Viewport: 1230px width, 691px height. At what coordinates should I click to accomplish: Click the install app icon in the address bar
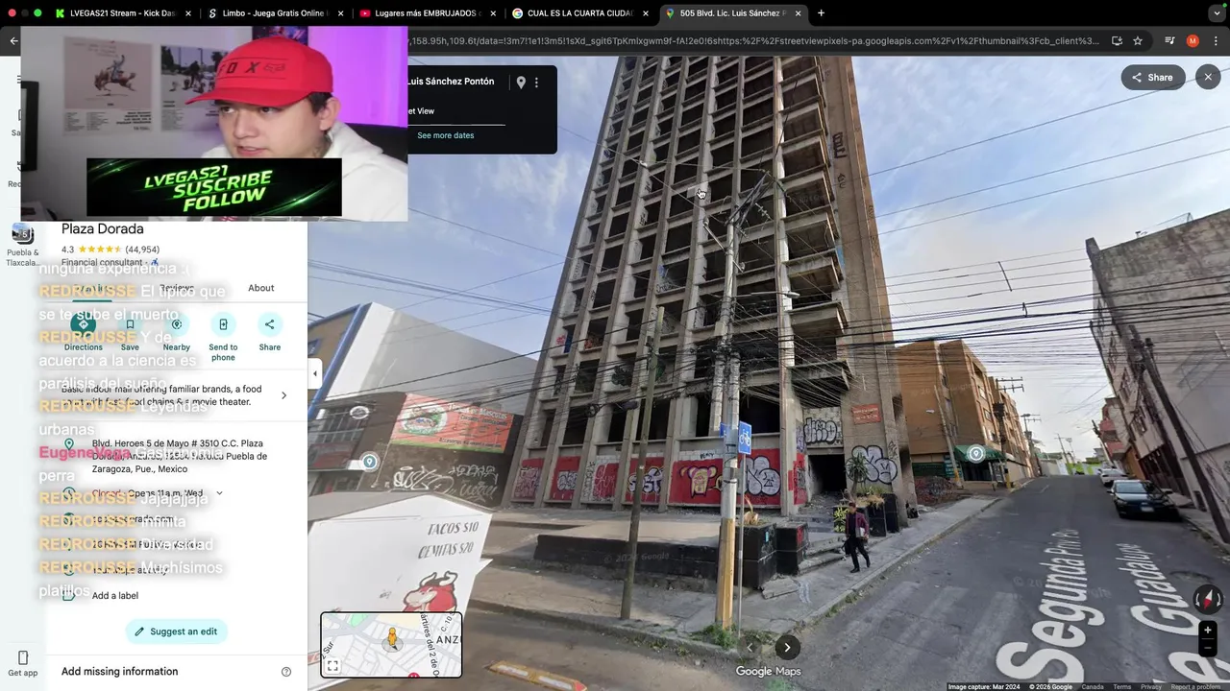tap(1117, 41)
